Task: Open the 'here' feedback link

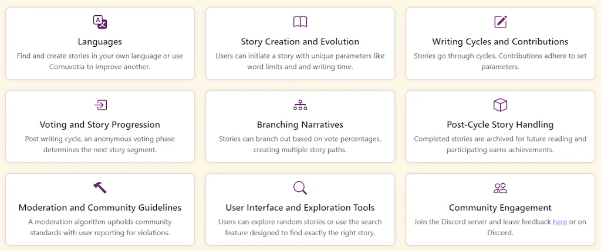Action: [559, 222]
